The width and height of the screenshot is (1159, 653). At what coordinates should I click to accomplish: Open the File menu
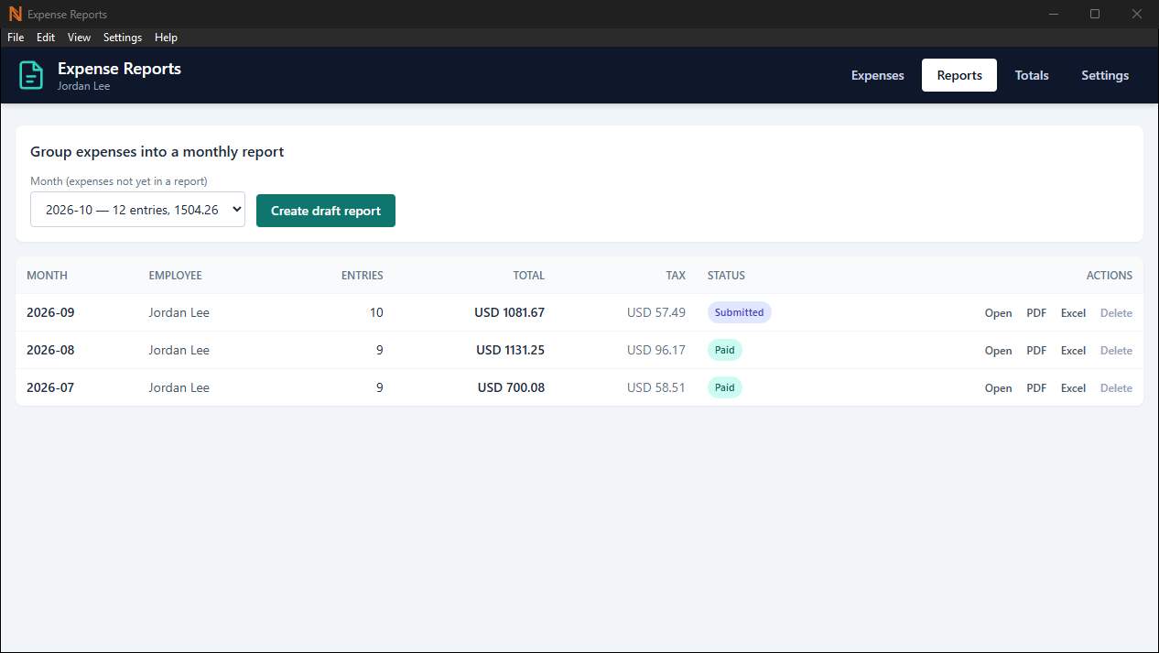pos(16,38)
